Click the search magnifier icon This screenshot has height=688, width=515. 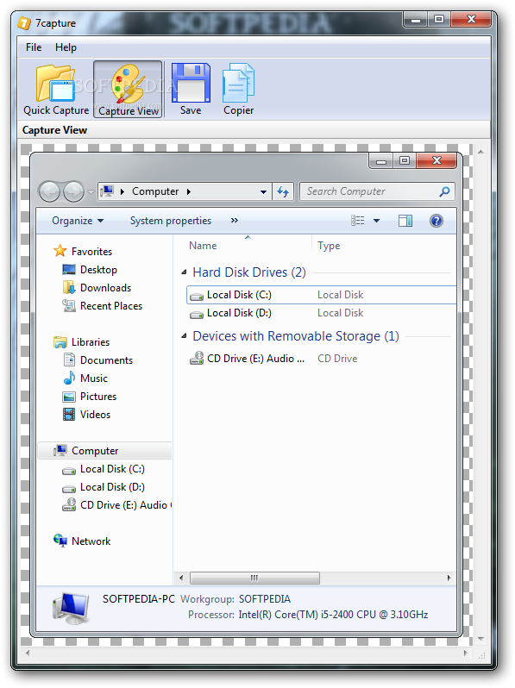point(444,191)
